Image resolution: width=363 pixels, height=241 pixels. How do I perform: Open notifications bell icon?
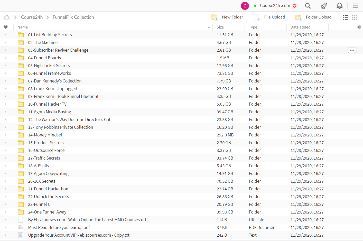point(340,6)
